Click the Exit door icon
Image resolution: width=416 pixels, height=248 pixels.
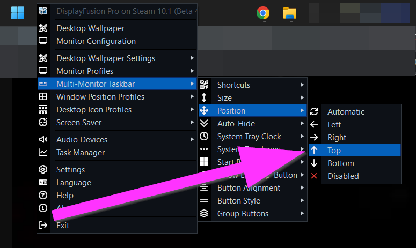tap(43, 226)
